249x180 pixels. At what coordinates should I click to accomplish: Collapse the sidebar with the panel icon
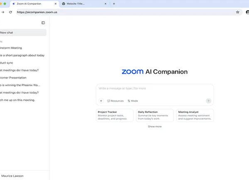point(43,23)
